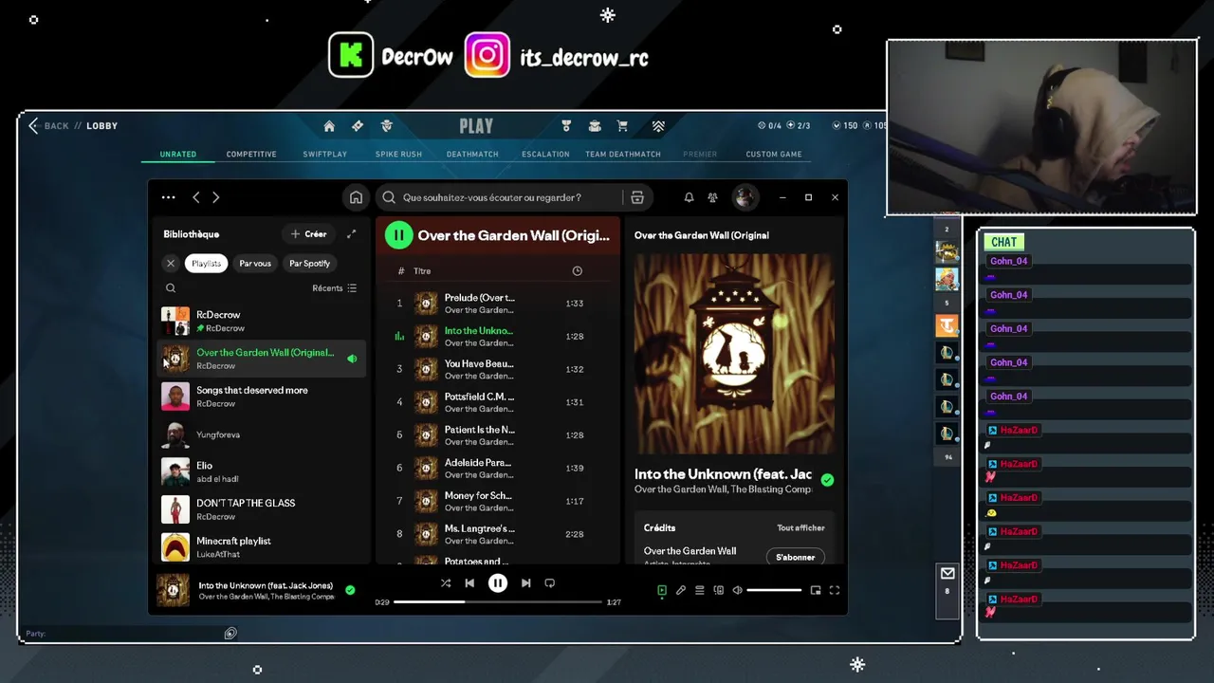Toggle repeat mode
This screenshot has width=1214, height=683.
(x=549, y=583)
